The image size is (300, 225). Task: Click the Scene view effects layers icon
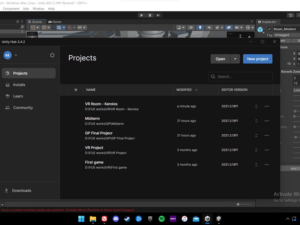coord(217,27)
